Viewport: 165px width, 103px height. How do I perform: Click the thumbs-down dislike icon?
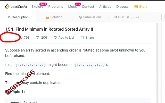tap(38, 38)
